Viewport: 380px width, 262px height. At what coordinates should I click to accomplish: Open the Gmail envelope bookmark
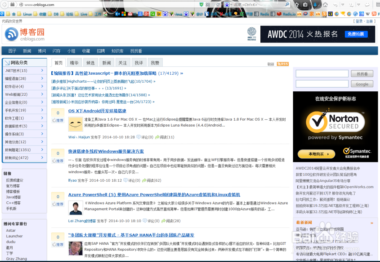click(x=130, y=14)
